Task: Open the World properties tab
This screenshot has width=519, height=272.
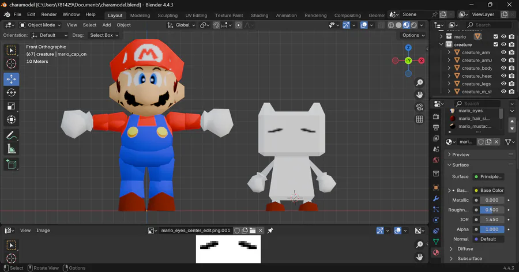Action: (436, 160)
